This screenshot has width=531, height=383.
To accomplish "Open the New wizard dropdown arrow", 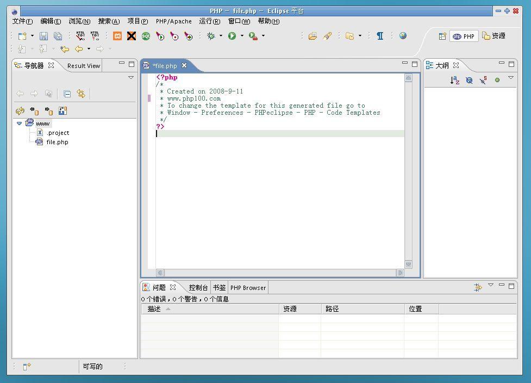I will pos(32,36).
